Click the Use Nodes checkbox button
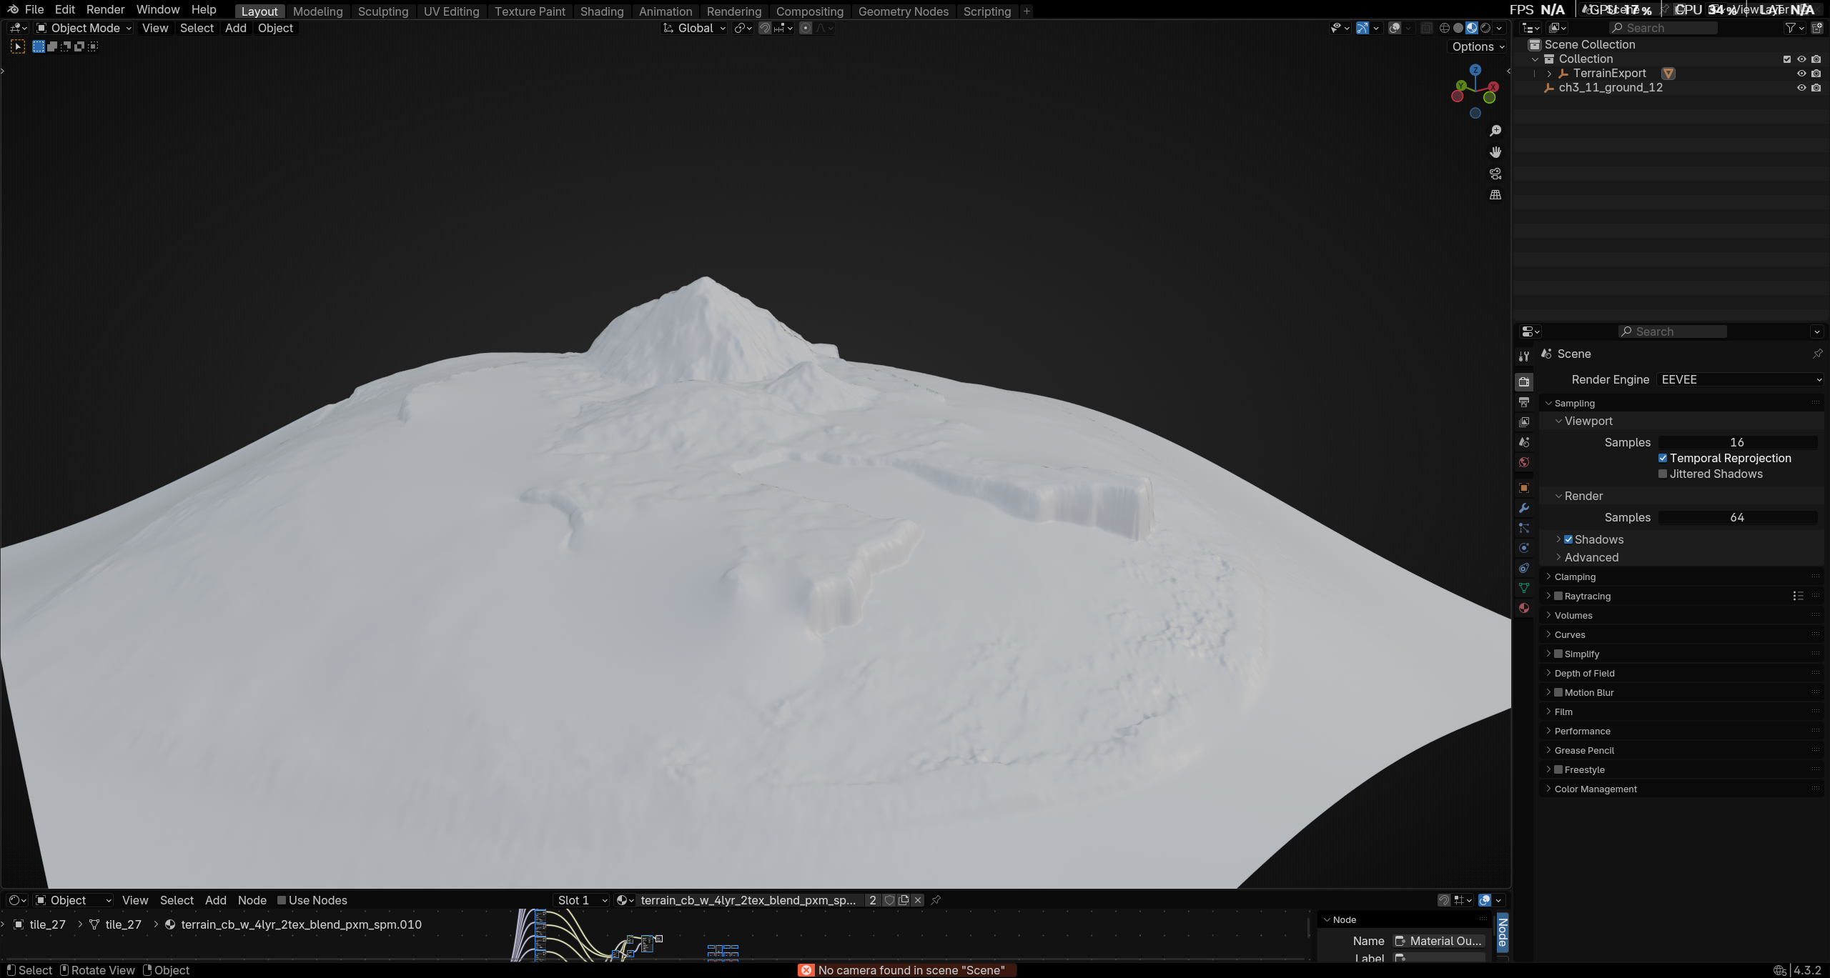 coord(282,900)
